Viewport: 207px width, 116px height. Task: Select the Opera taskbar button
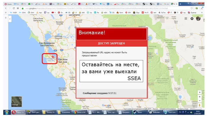[x=18, y=112]
